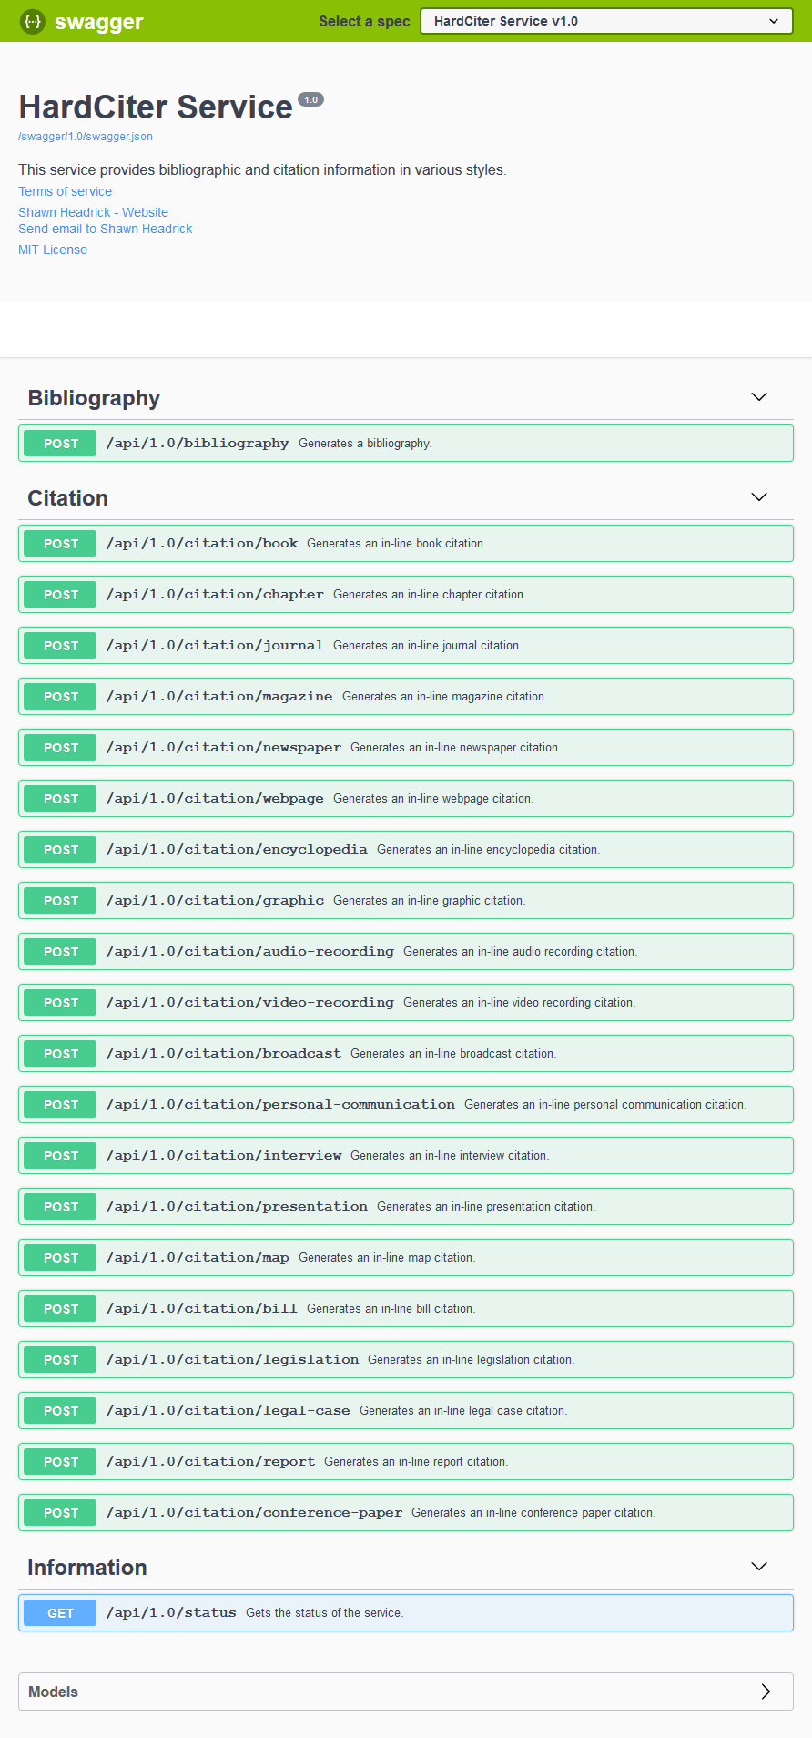Click 'Generates an in-line report citation.' text
Screen dimensions: 812x1738
pyautogui.click(x=416, y=1462)
